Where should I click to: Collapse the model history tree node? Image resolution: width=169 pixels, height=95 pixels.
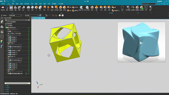click(x=6, y=28)
